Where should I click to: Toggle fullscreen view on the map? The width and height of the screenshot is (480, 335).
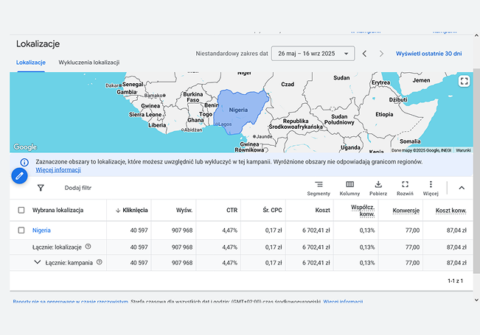point(463,82)
